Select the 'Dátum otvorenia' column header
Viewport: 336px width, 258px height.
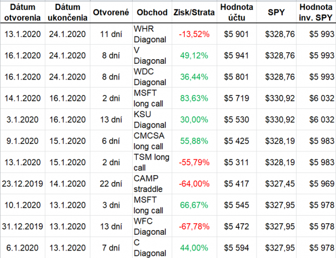point(23,12)
